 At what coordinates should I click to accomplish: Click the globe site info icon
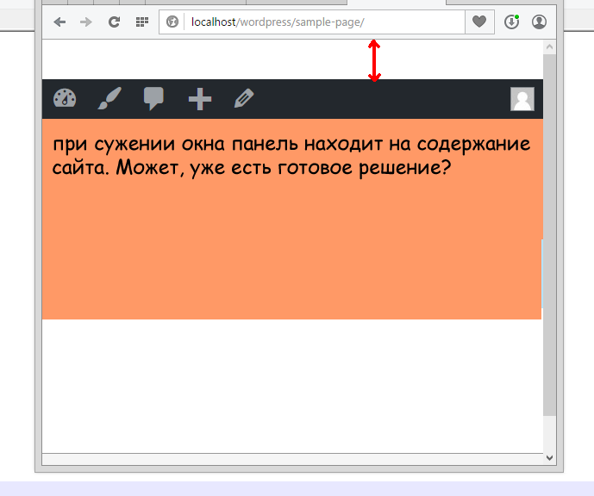[x=172, y=22]
